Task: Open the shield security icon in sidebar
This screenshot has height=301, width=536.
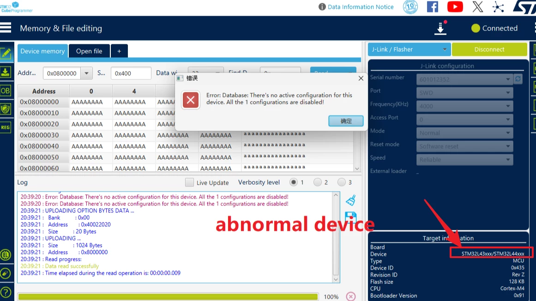Action: (x=6, y=109)
